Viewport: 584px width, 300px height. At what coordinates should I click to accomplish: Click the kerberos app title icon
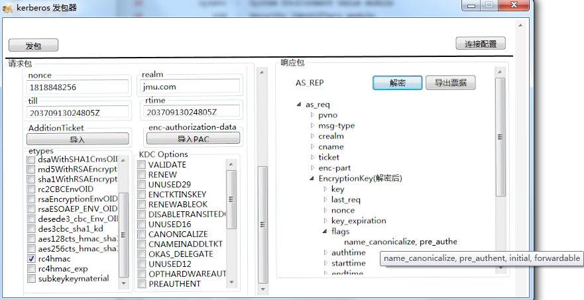click(7, 7)
